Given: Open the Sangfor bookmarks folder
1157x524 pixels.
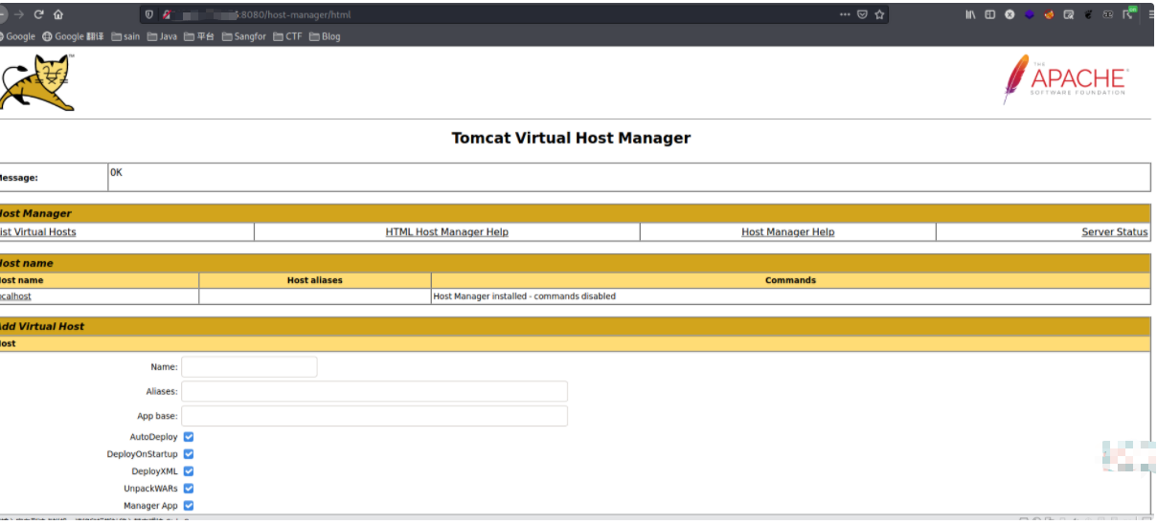Looking at the screenshot, I should (x=244, y=36).
